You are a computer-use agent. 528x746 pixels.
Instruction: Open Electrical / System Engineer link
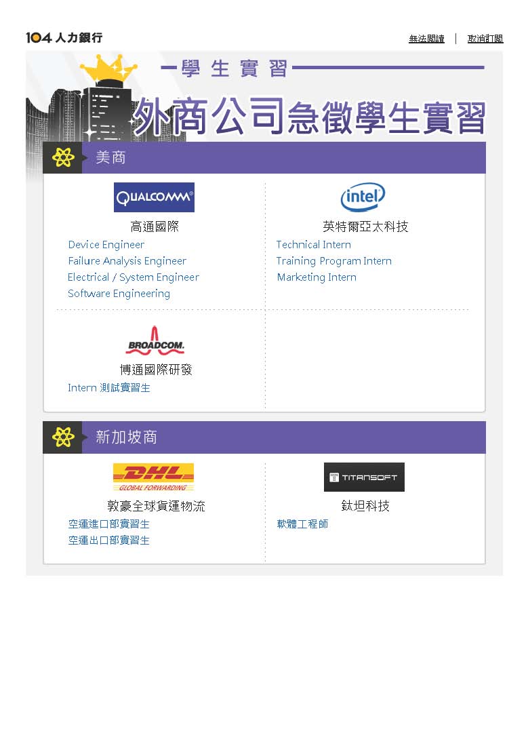tap(134, 277)
